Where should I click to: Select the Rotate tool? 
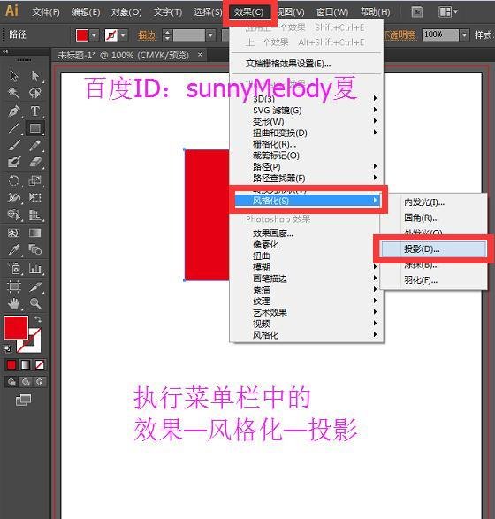[14, 180]
